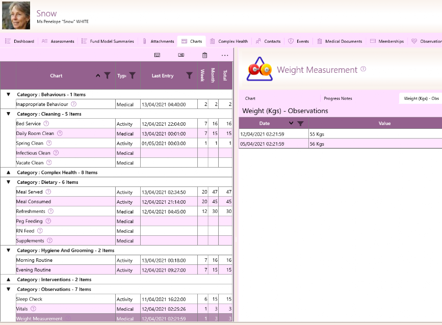
Task: Collapse the Cleaning category
Action: (x=9, y=114)
